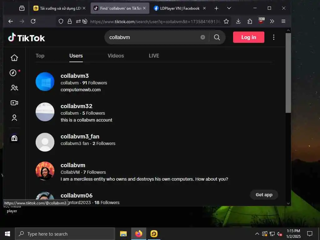Switch to the Top results tab
Viewport: 320px width, 240px height.
[x=40, y=56]
